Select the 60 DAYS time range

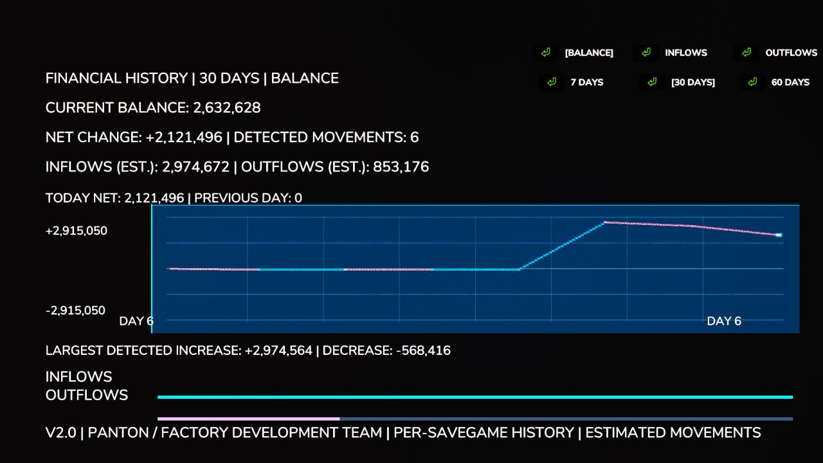pos(790,82)
